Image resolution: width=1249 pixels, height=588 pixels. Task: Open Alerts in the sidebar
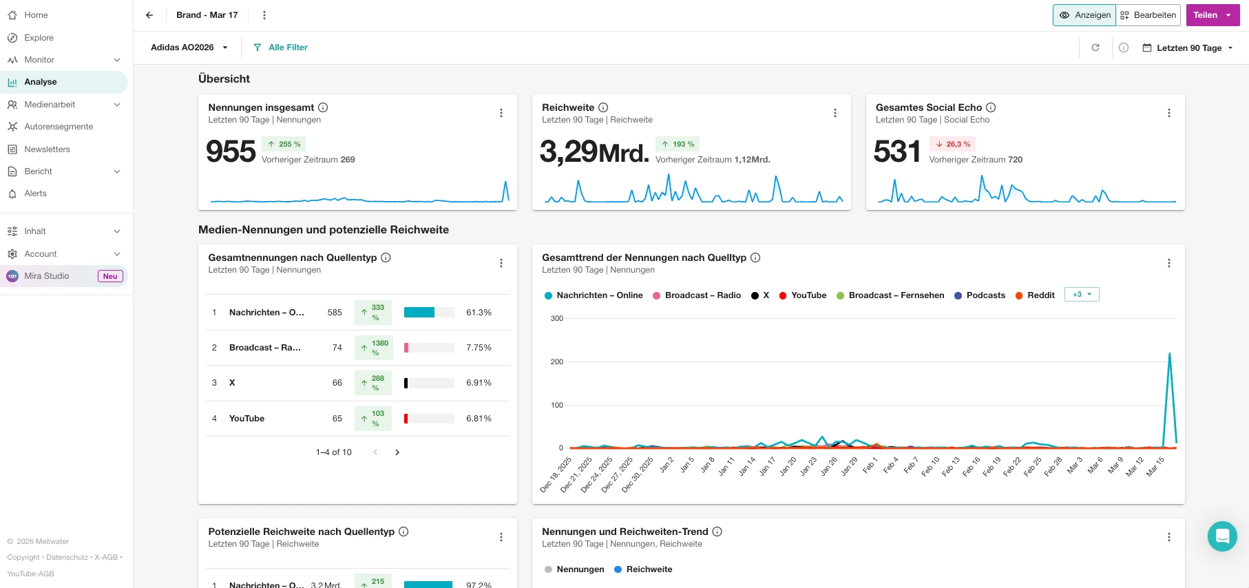click(x=64, y=193)
